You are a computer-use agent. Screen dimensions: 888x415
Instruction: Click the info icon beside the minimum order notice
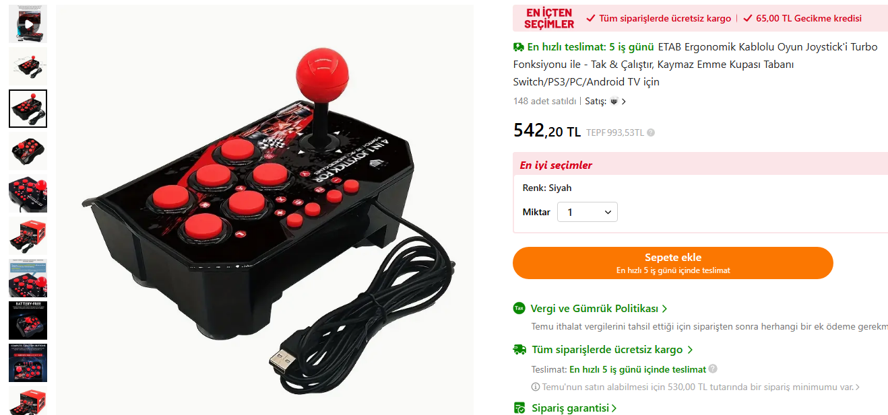536,387
